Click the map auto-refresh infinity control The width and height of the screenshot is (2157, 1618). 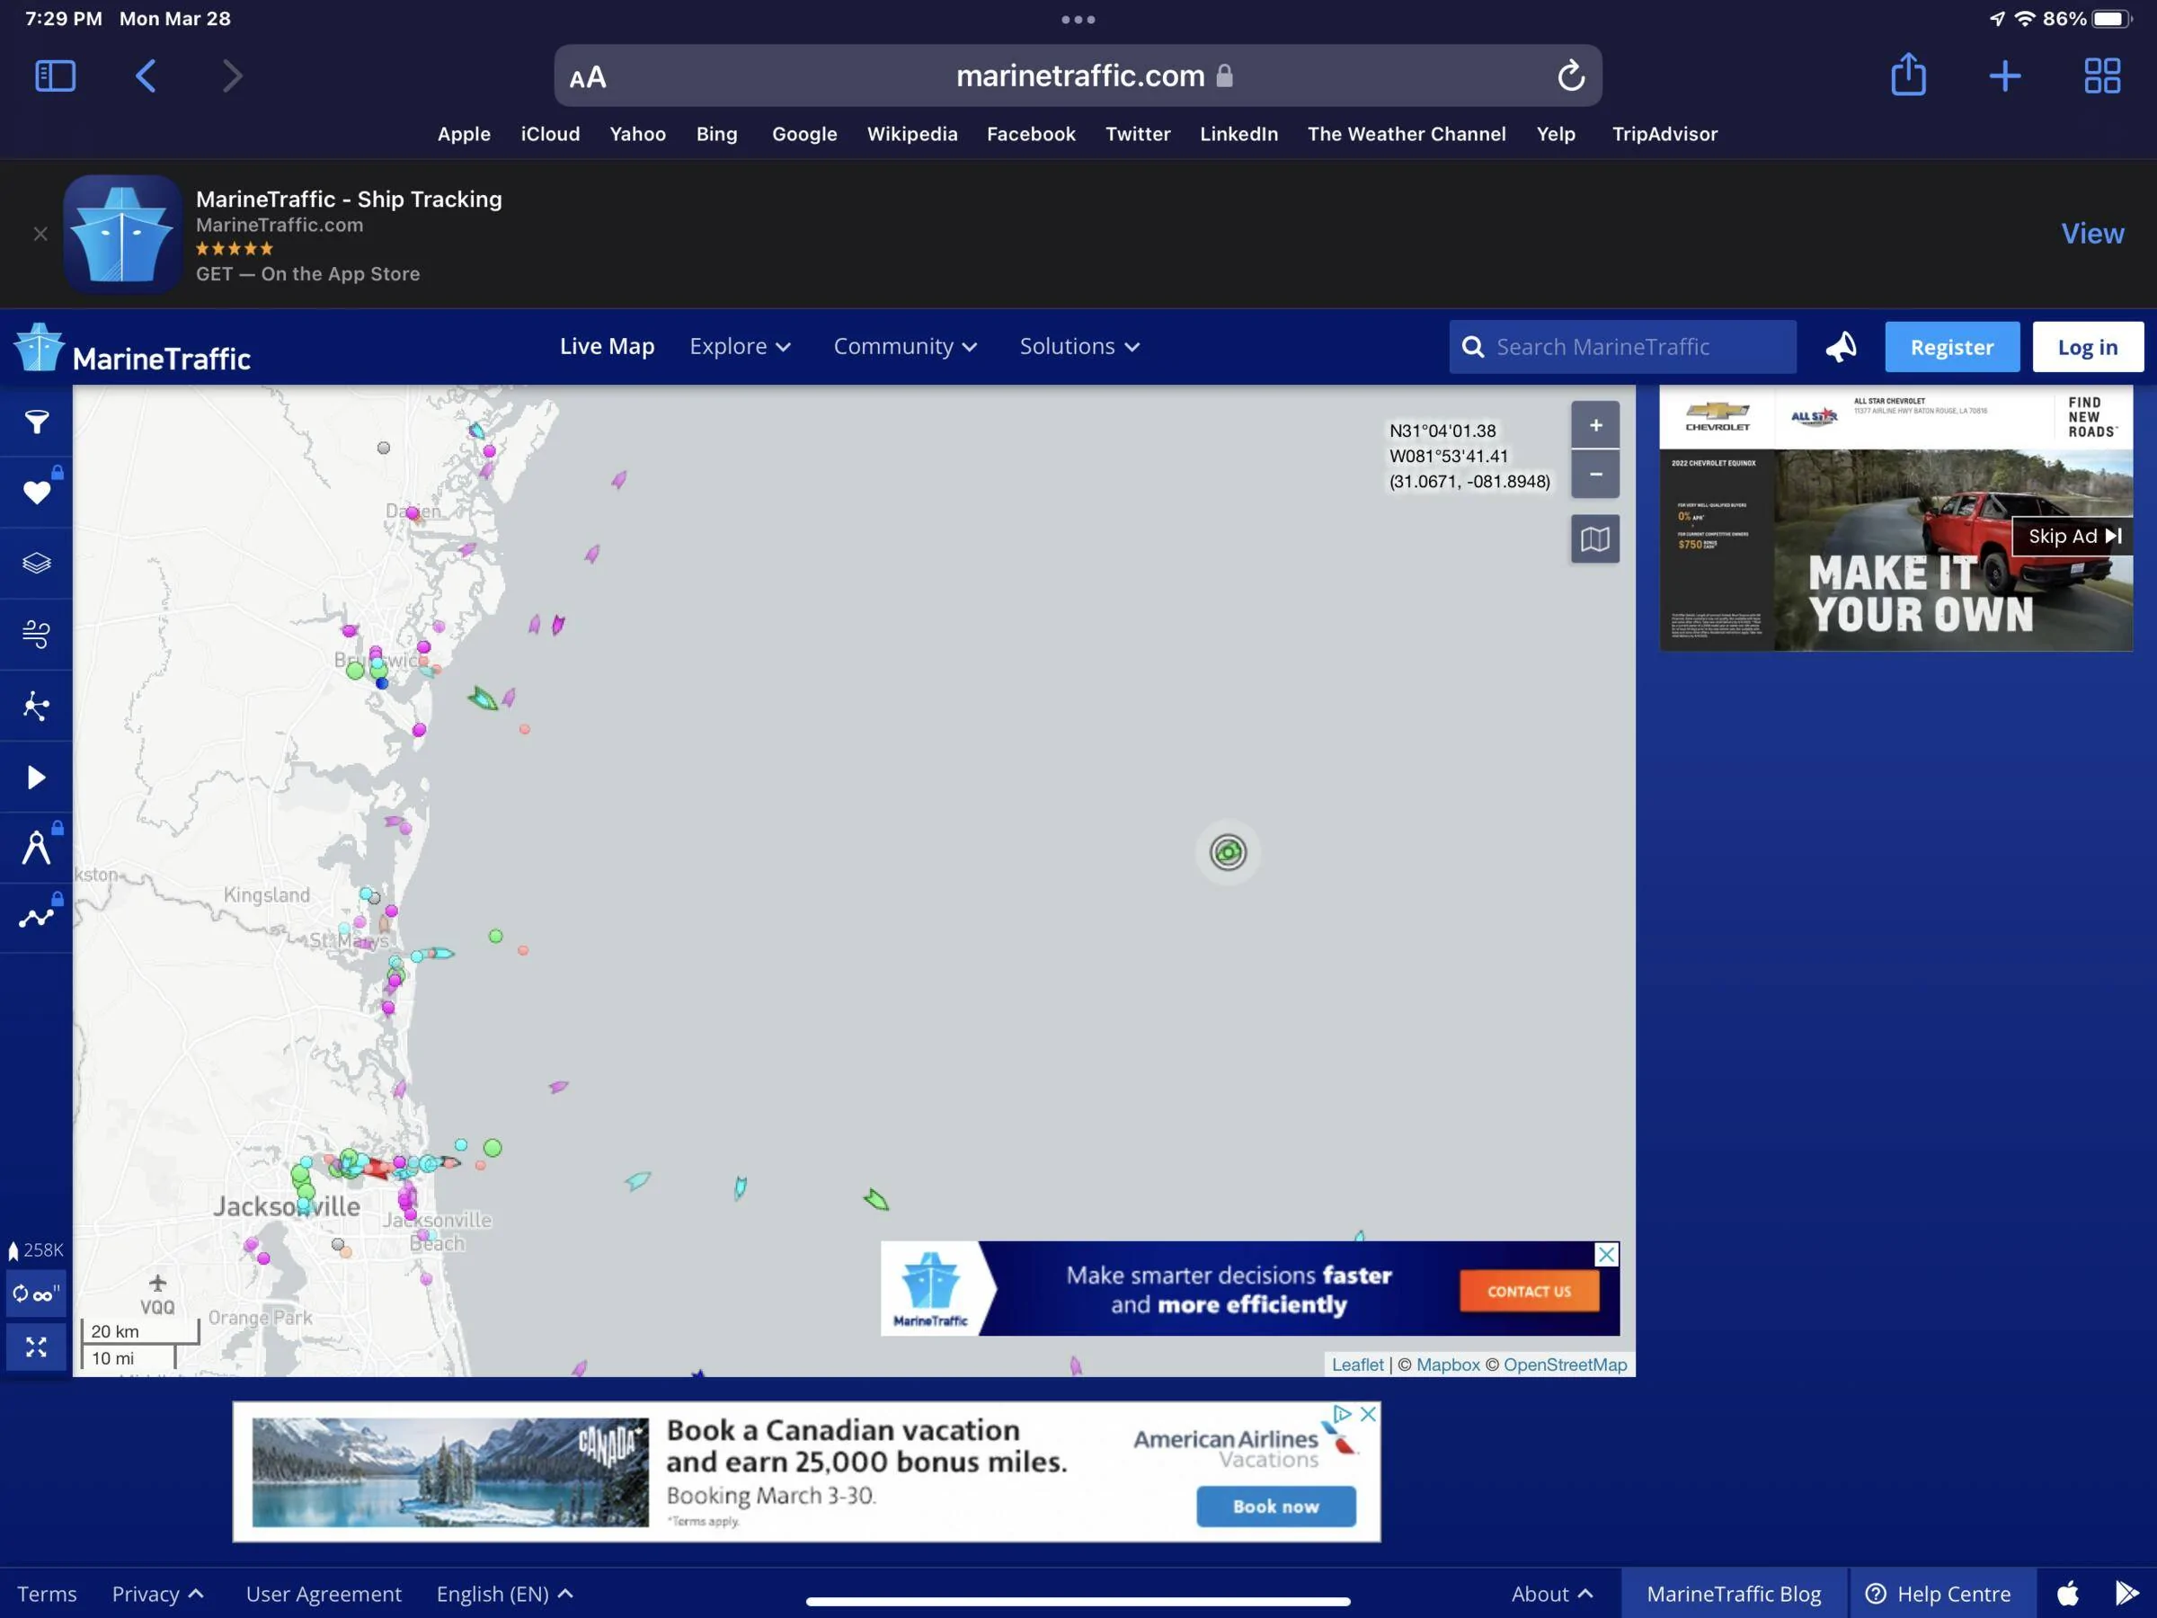pyautogui.click(x=36, y=1294)
